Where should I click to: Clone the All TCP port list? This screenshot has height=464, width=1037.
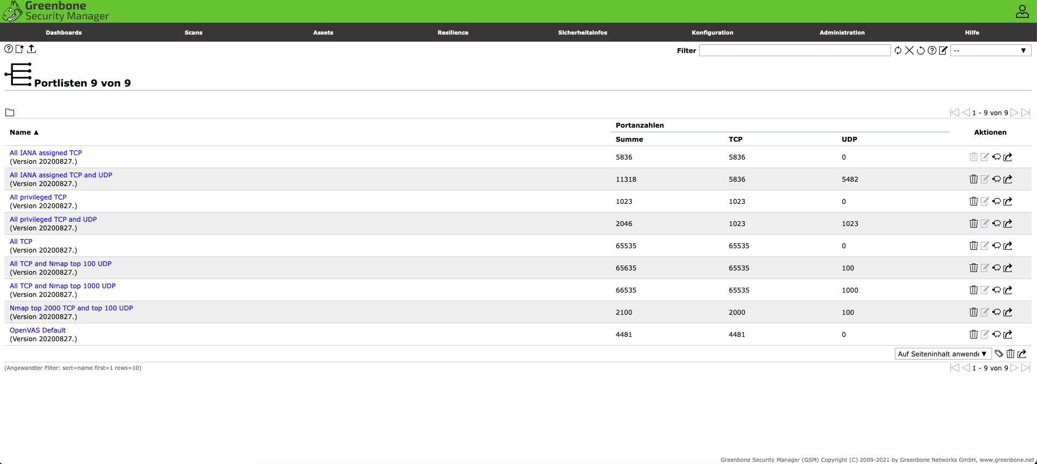coord(996,246)
